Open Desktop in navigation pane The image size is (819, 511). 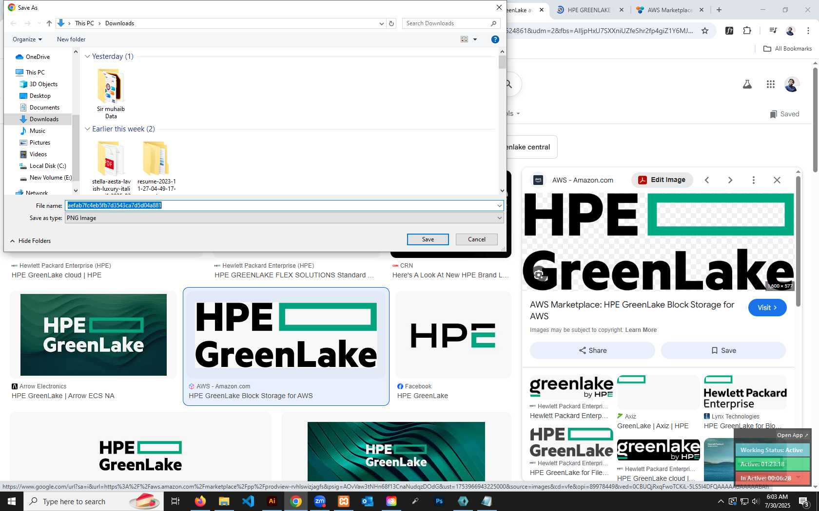click(40, 96)
